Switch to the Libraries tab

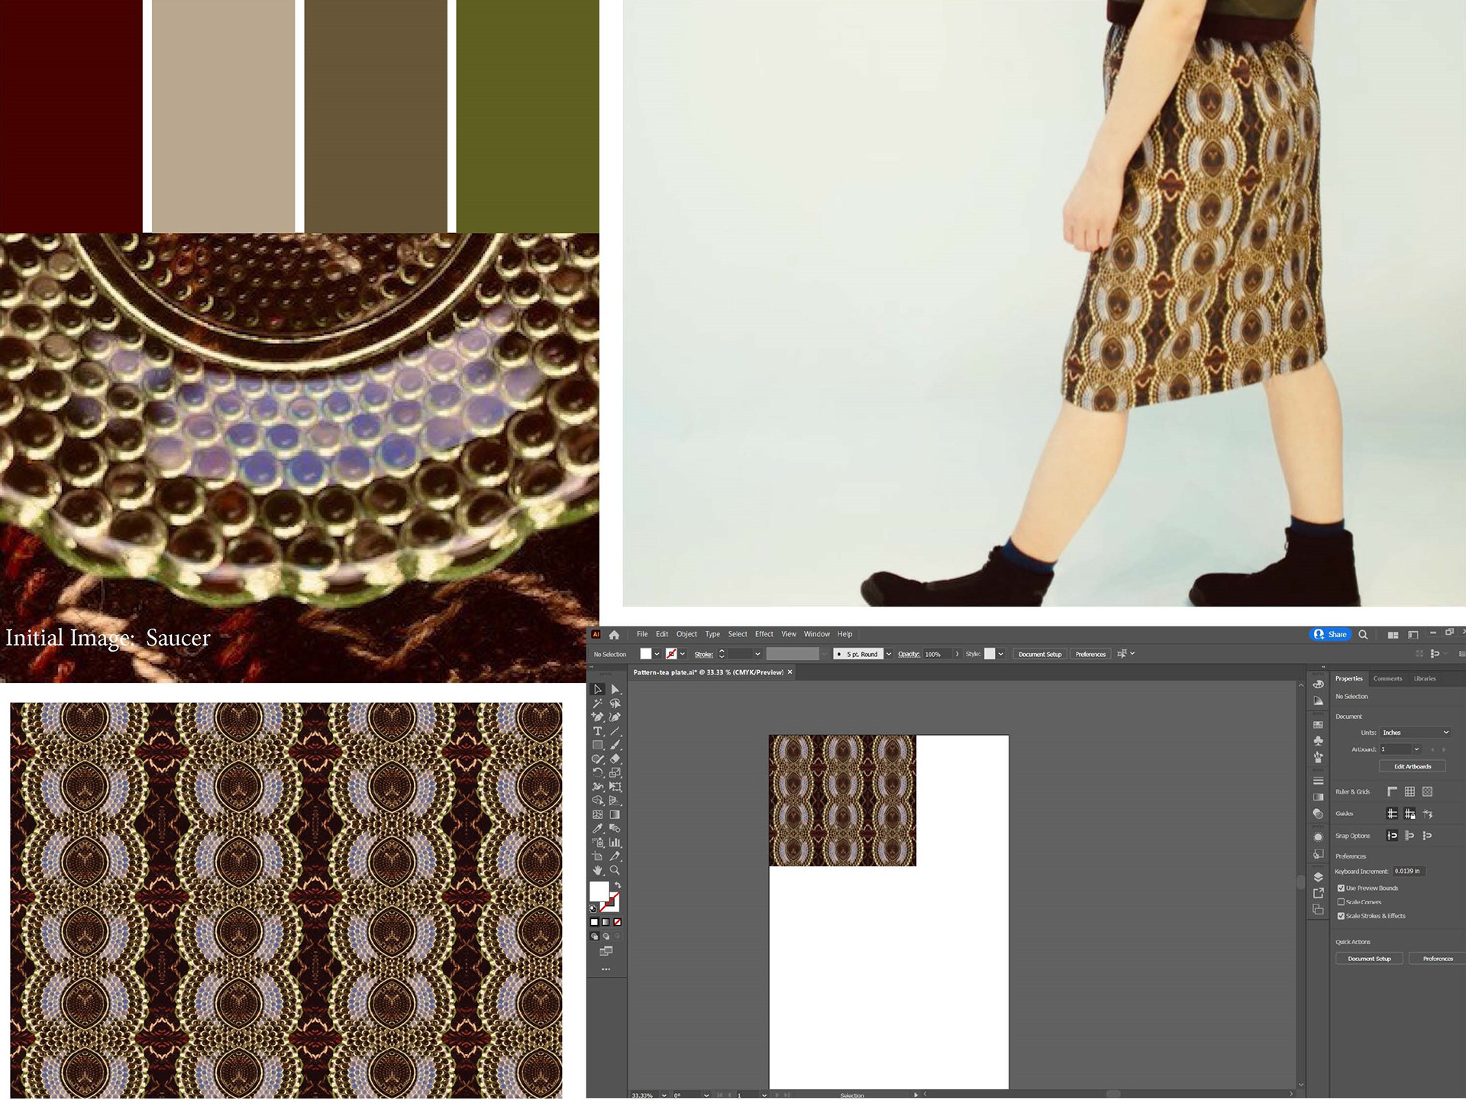click(1424, 678)
